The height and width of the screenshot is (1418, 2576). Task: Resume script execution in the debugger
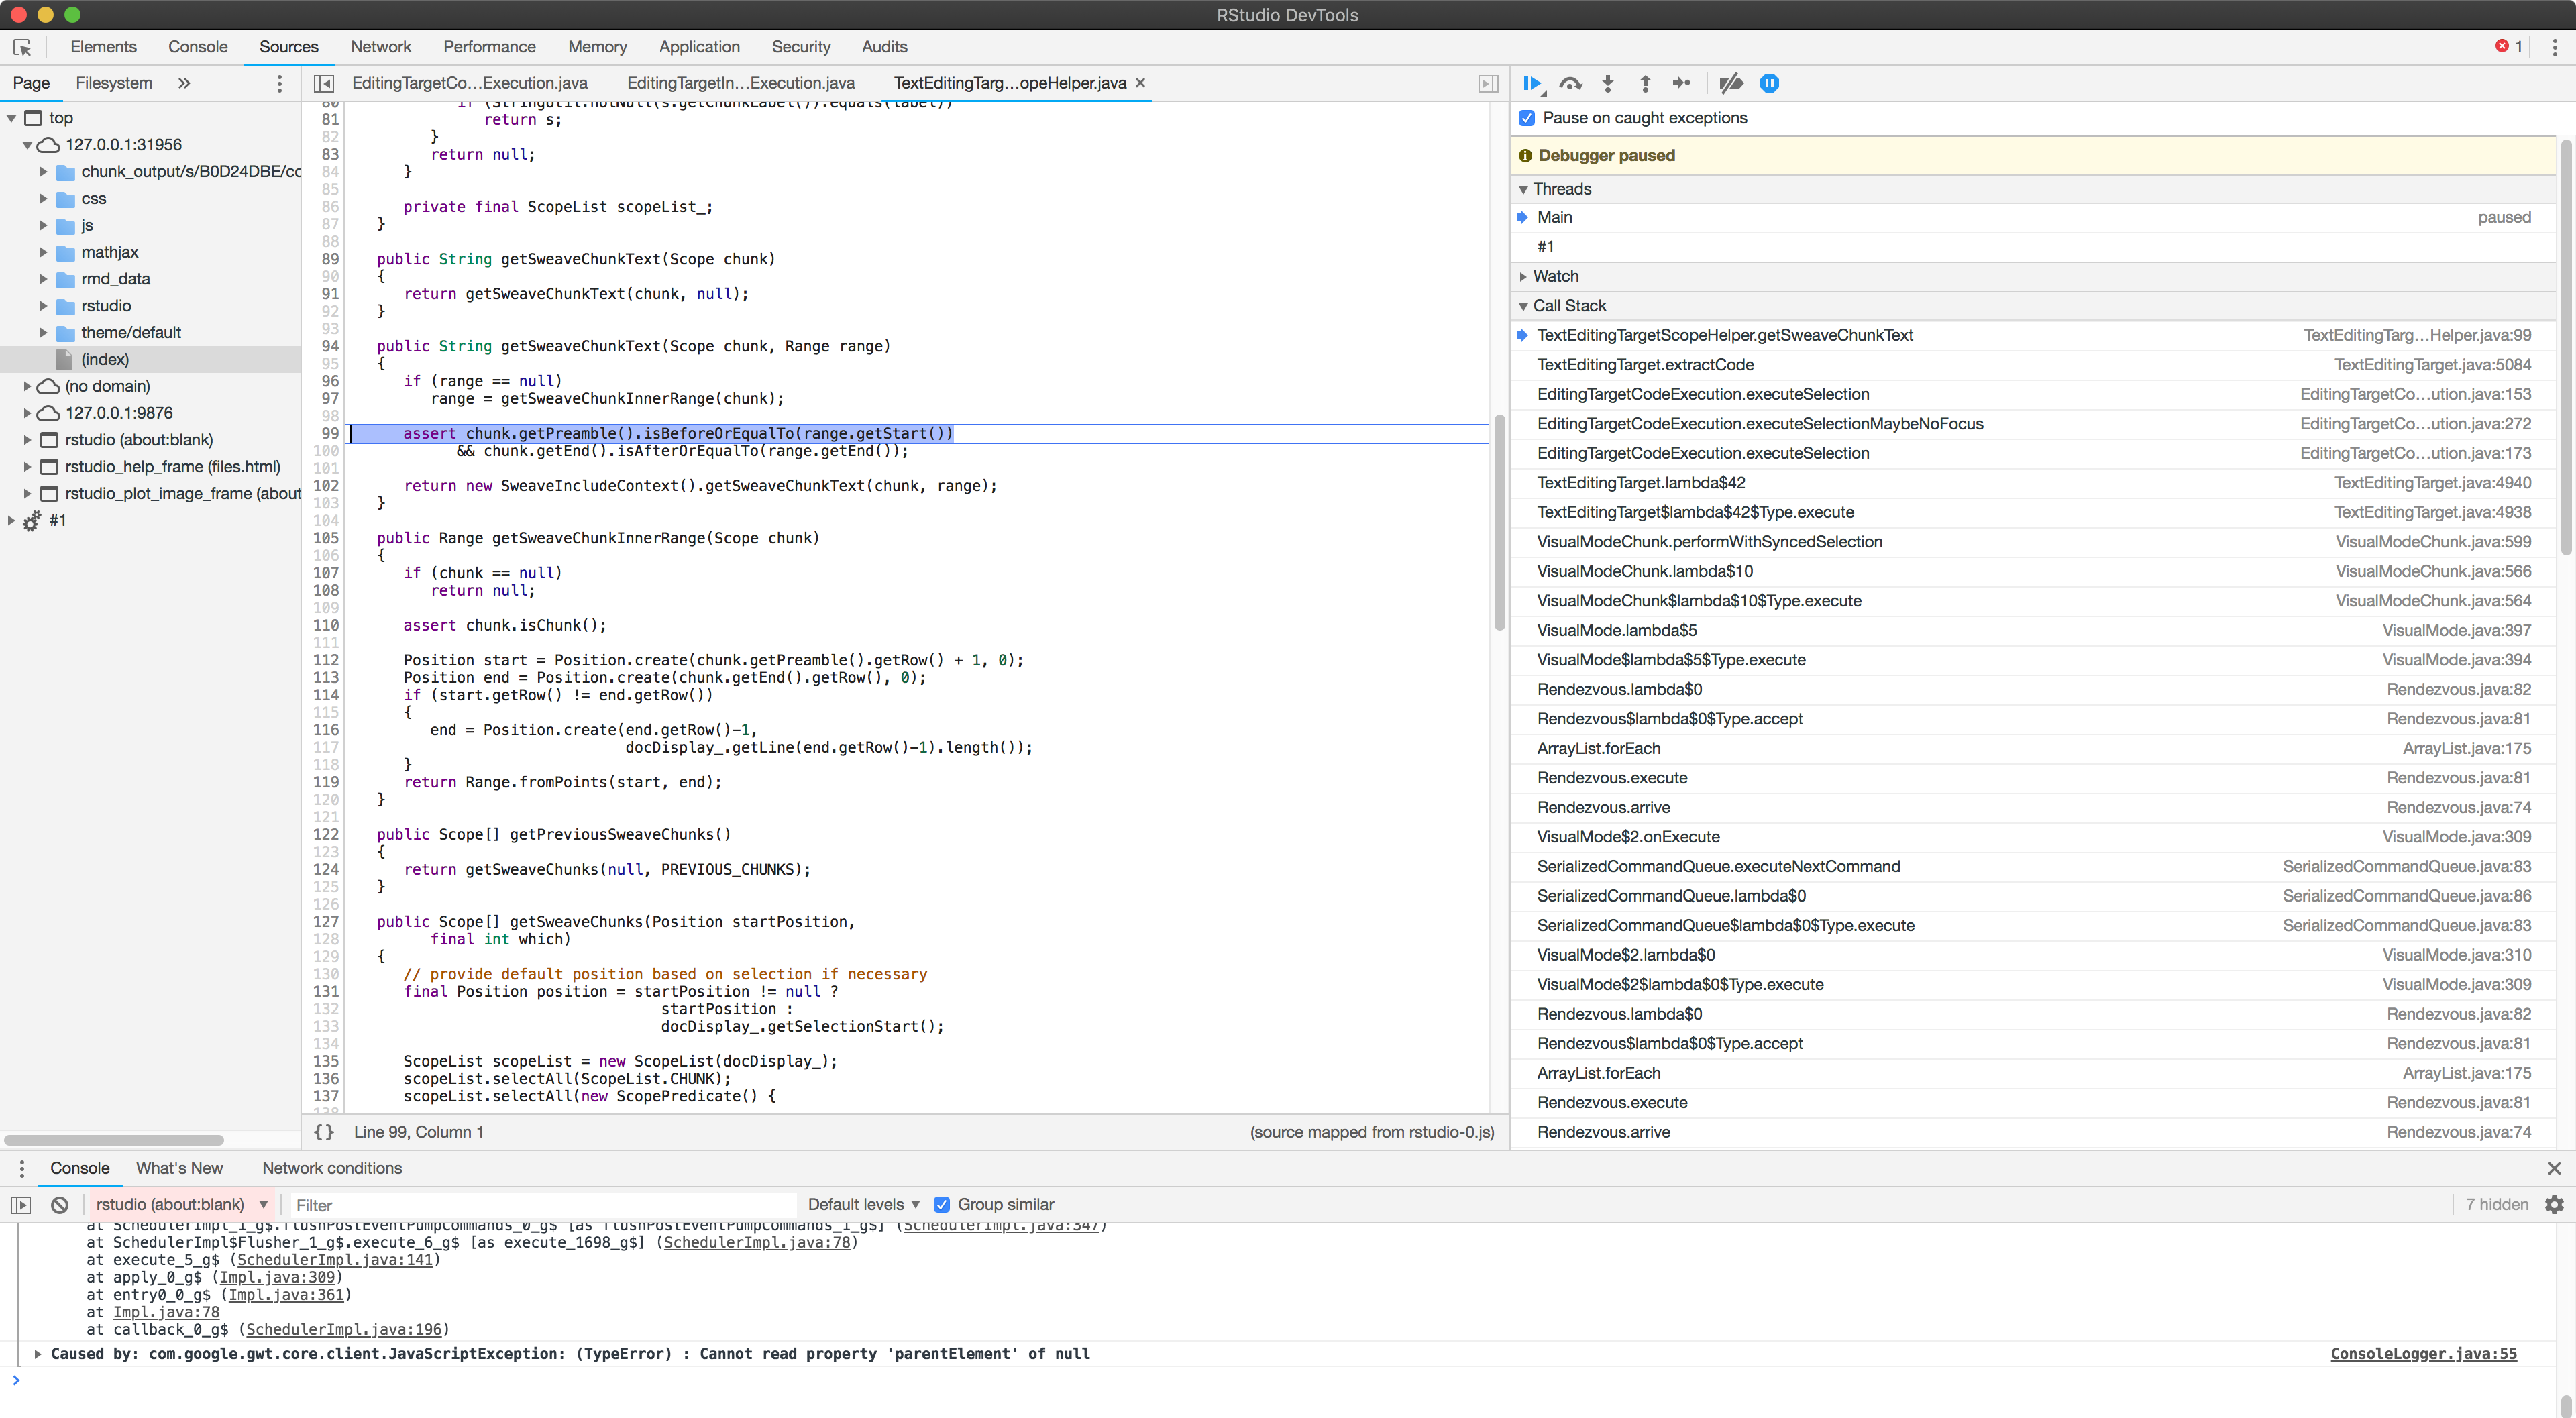[1532, 83]
